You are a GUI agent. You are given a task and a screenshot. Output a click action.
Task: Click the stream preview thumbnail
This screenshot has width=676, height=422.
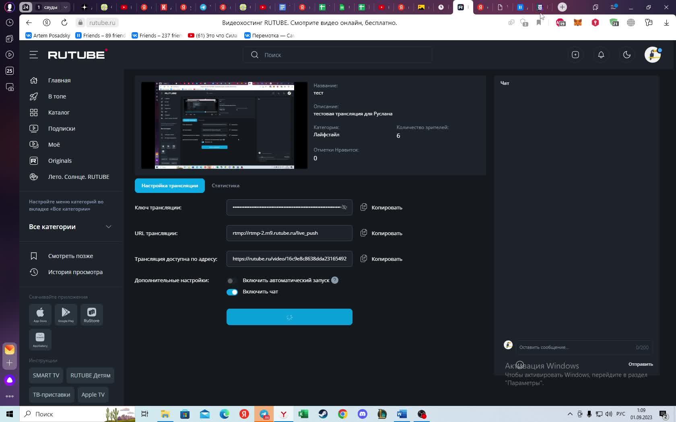224,125
